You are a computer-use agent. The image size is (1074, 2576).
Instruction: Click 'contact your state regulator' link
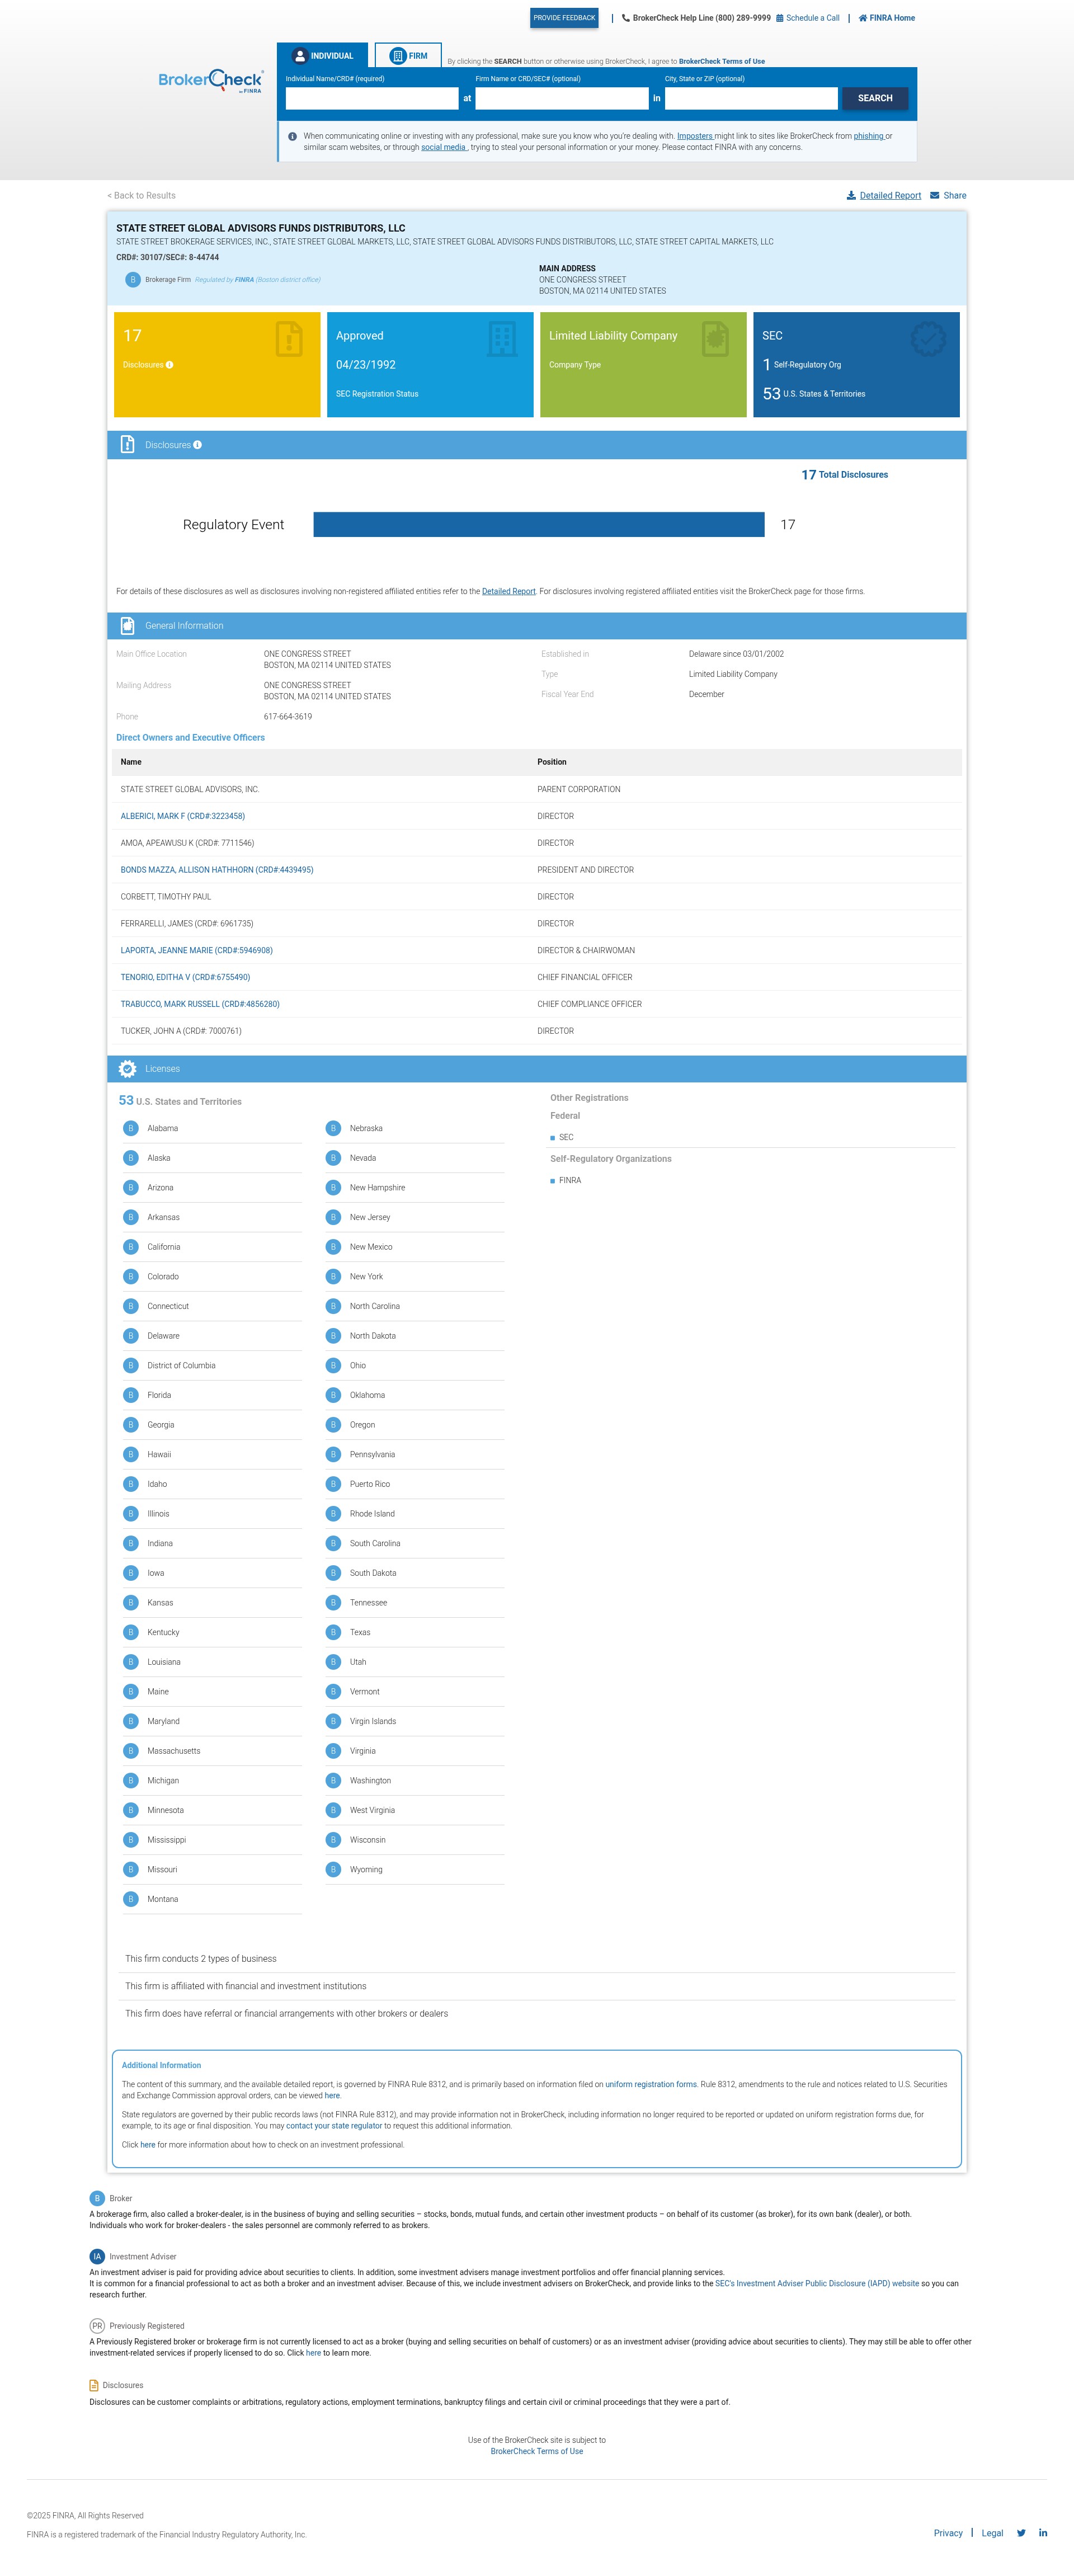[x=334, y=2126]
